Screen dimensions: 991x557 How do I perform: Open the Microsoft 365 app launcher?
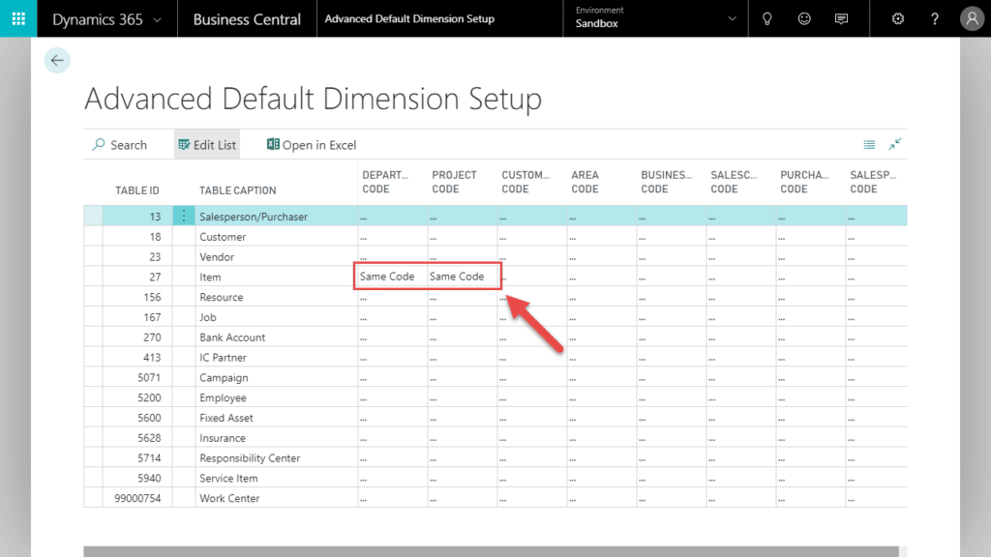click(19, 17)
